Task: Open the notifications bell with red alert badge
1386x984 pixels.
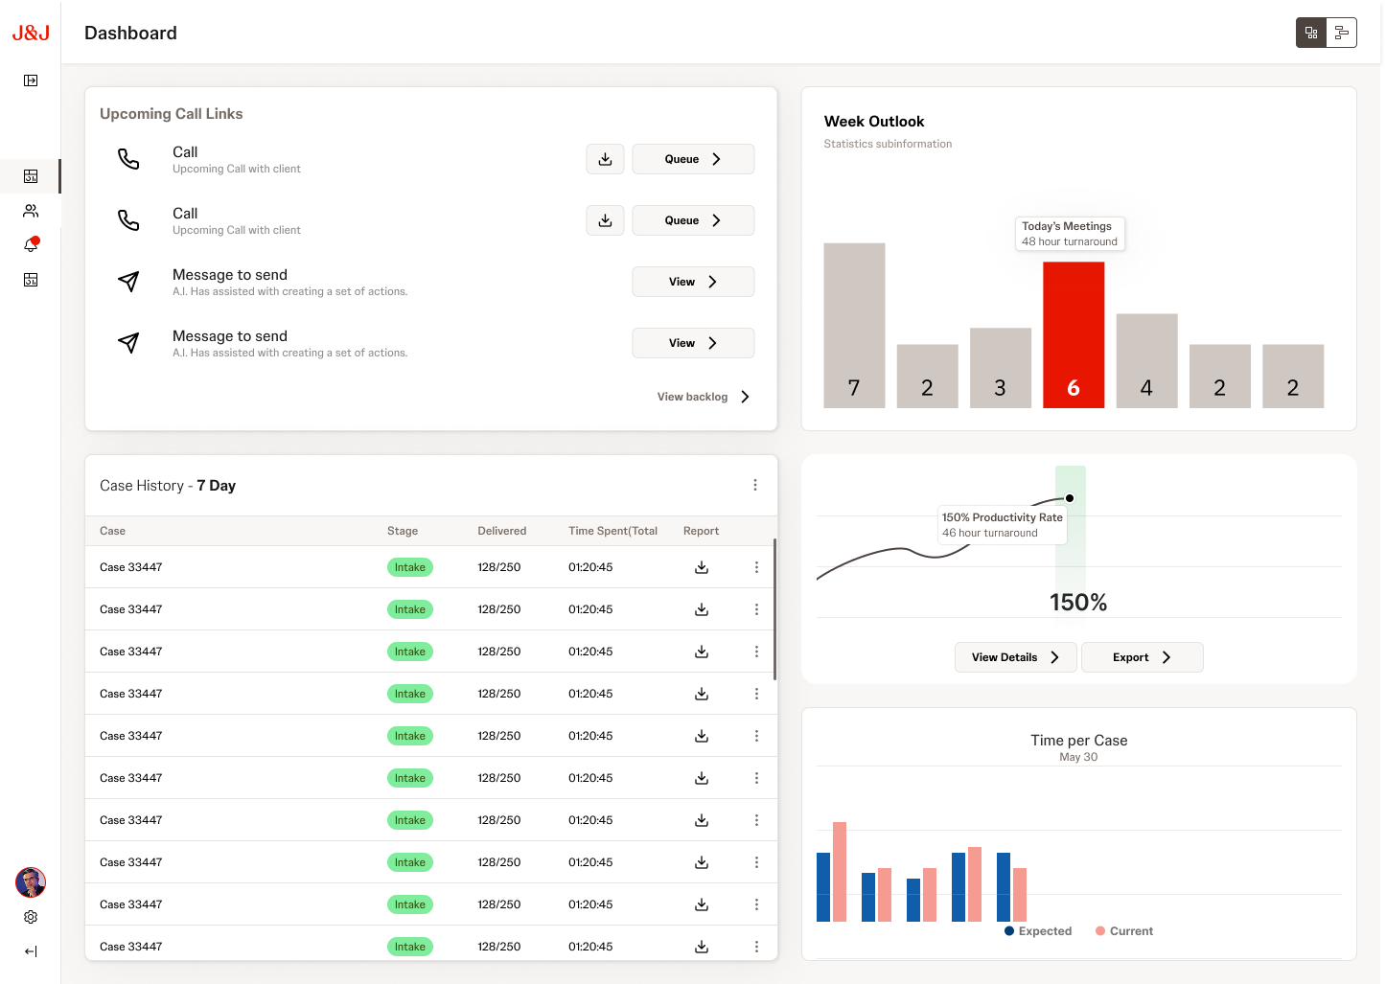Action: tap(30, 244)
